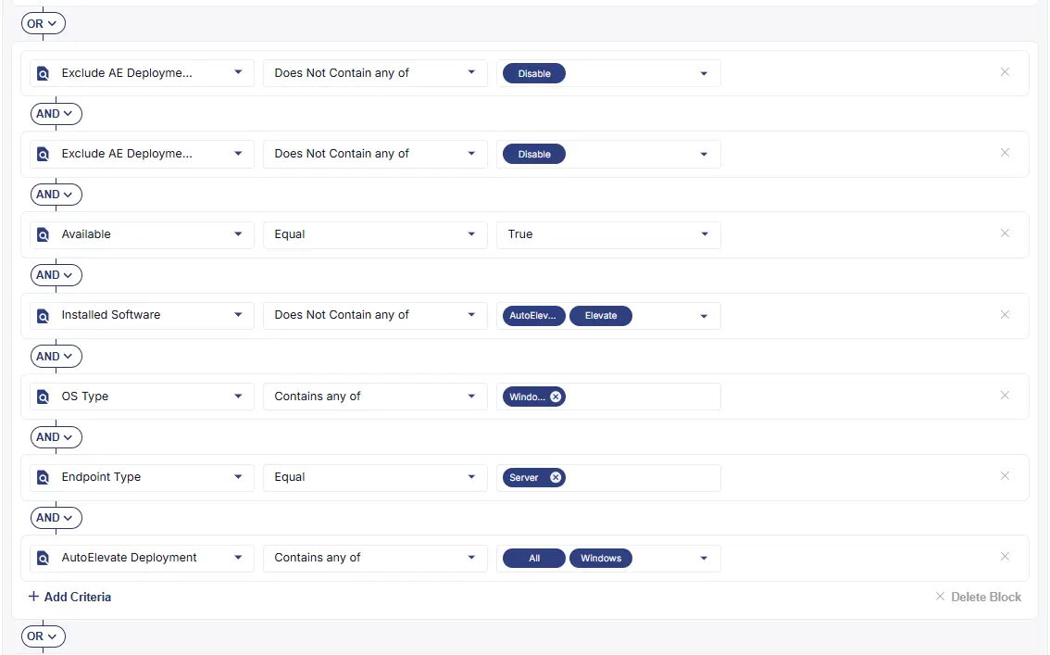Remove the Available criteria row
The height and width of the screenshot is (655, 1050).
(x=1005, y=233)
